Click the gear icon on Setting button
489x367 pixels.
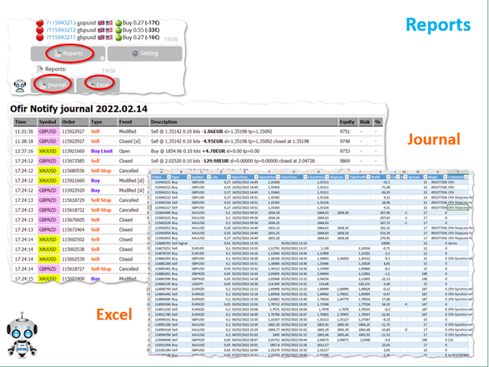[x=135, y=54]
